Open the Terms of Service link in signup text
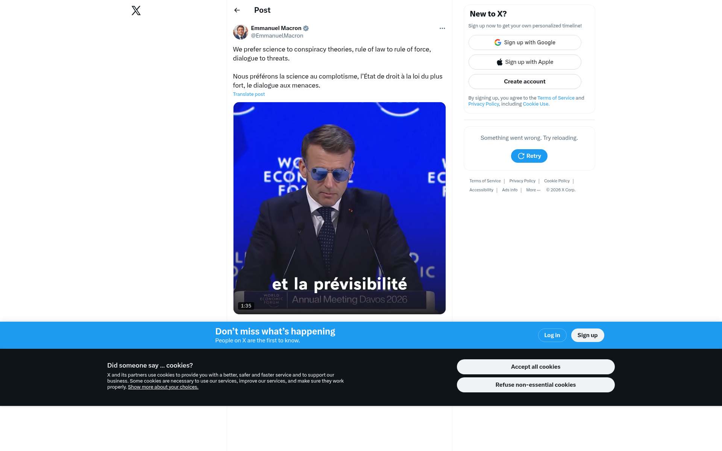The height and width of the screenshot is (451, 722). tap(556, 98)
